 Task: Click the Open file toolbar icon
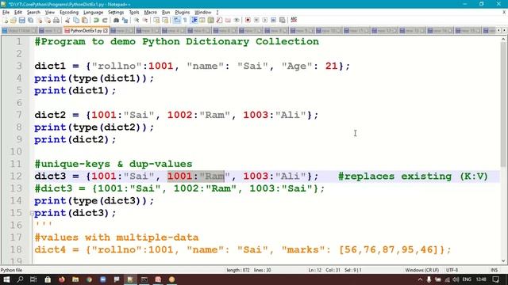(13, 20)
